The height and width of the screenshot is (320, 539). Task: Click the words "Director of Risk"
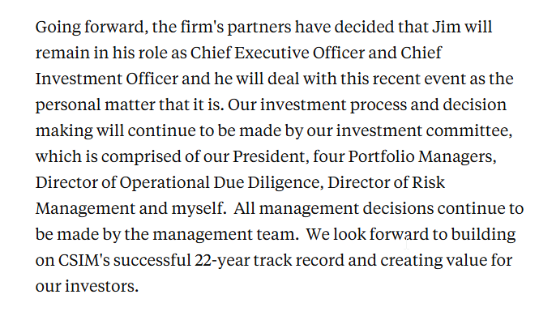click(386, 182)
